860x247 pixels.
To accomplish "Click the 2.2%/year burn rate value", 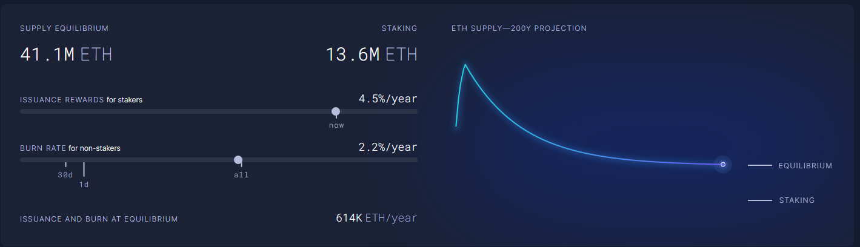I will (388, 147).
